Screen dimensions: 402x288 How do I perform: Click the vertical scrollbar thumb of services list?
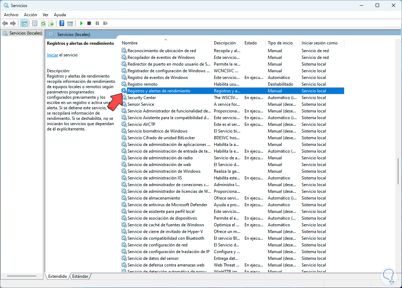pyautogui.click(x=398, y=171)
